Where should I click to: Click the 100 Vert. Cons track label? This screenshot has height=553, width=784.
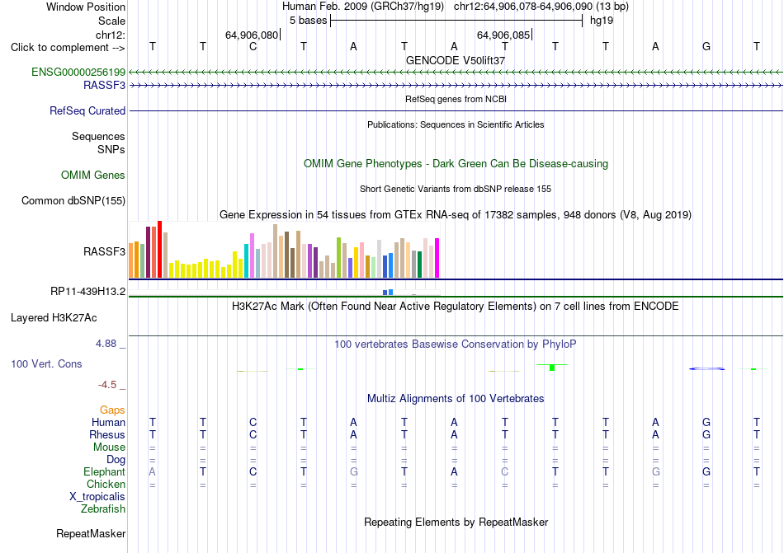(x=46, y=363)
